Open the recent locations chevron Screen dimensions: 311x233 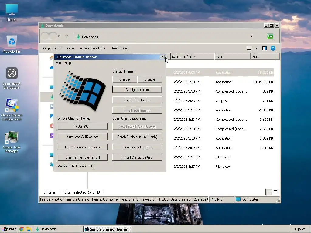[x=59, y=36]
